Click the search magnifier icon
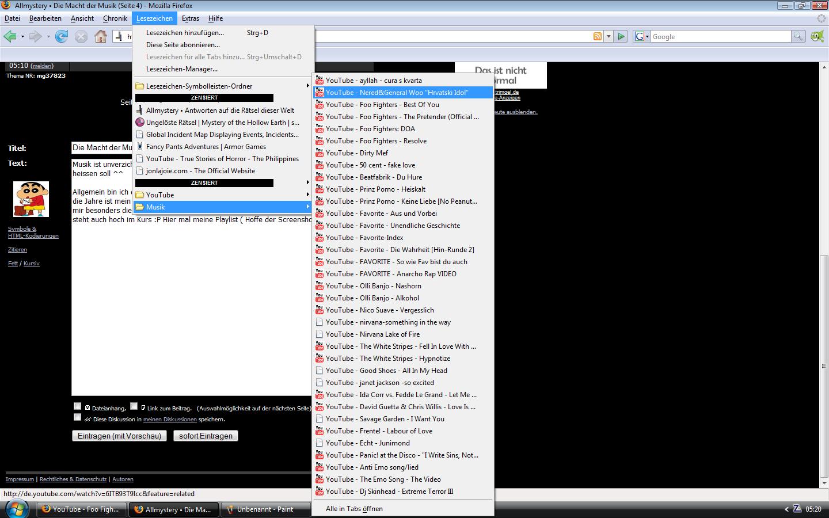 point(798,36)
